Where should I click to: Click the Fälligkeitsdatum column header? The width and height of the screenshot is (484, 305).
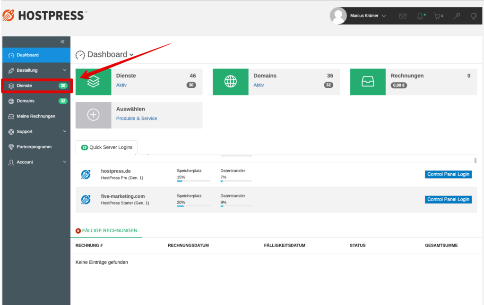[x=285, y=246]
